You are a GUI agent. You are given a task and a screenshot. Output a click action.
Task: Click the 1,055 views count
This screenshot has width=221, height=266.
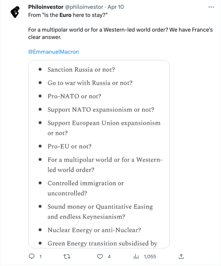point(150,256)
